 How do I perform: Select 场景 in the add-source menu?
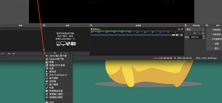59,68
